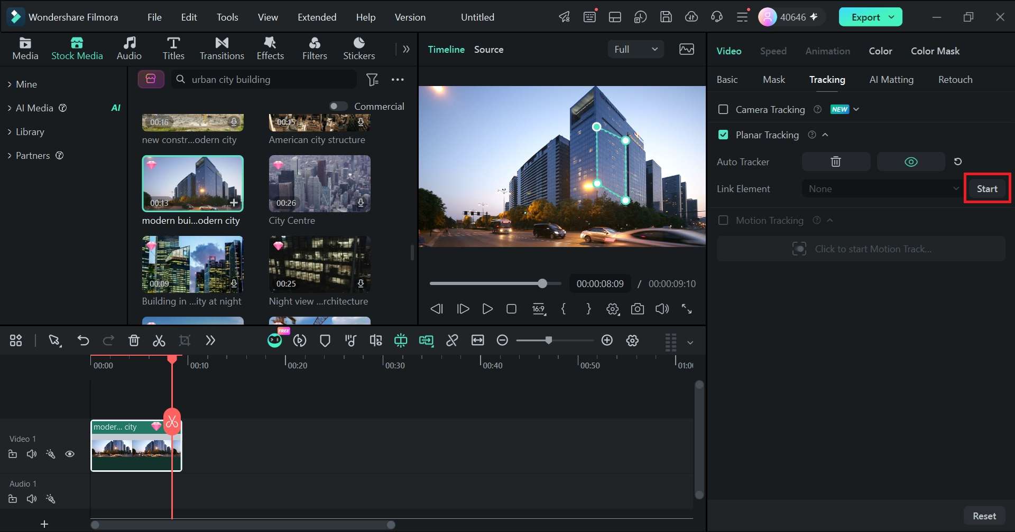Play the preview video
The height and width of the screenshot is (532, 1015).
(x=487, y=309)
